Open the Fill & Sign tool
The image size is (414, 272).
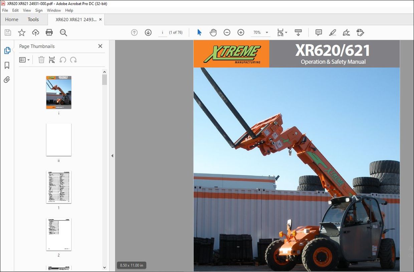pyautogui.click(x=346, y=32)
